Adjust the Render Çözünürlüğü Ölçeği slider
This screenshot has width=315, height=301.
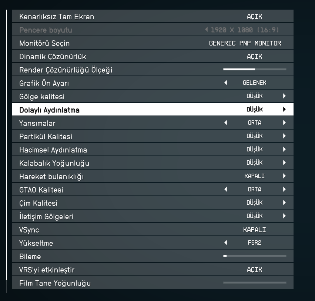click(x=255, y=70)
